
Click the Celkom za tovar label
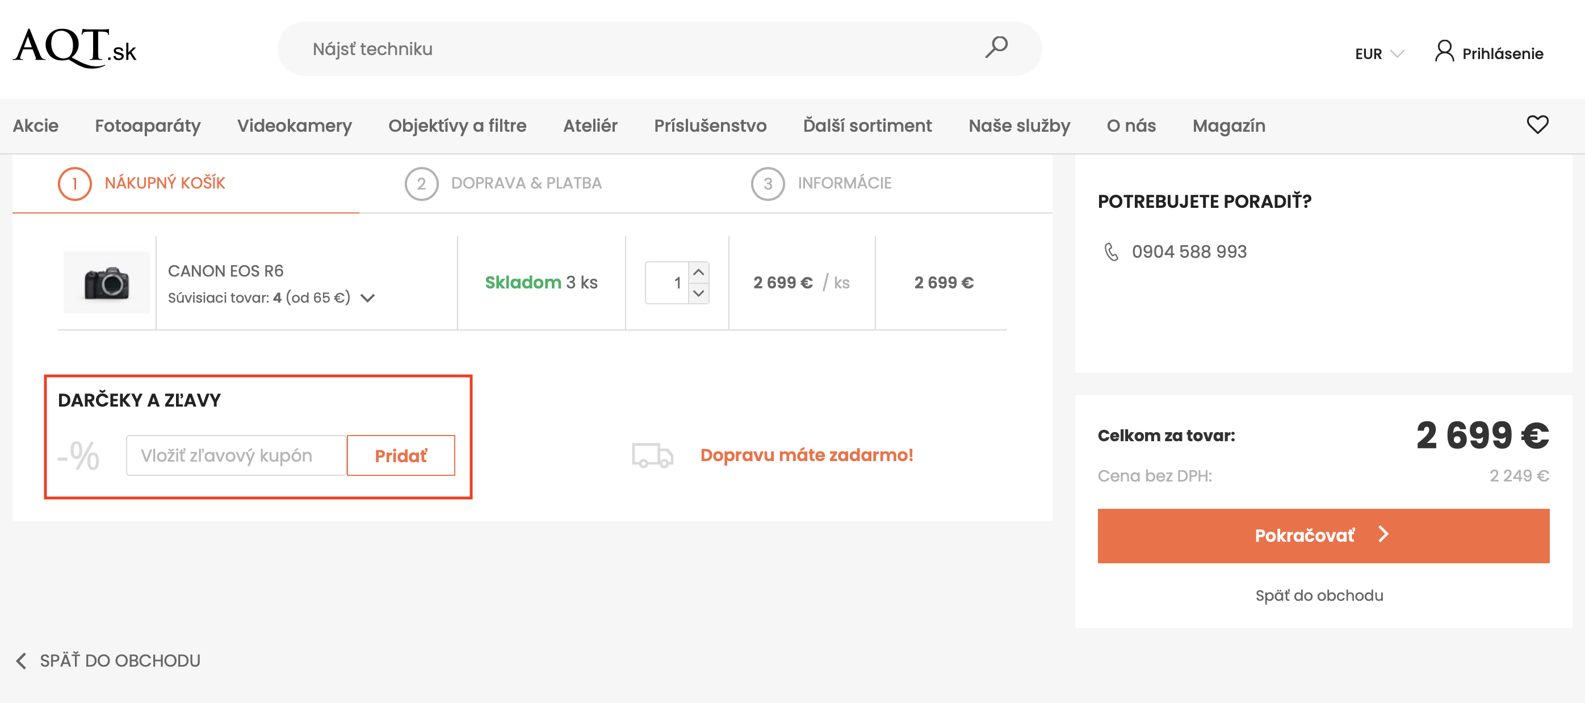point(1166,436)
